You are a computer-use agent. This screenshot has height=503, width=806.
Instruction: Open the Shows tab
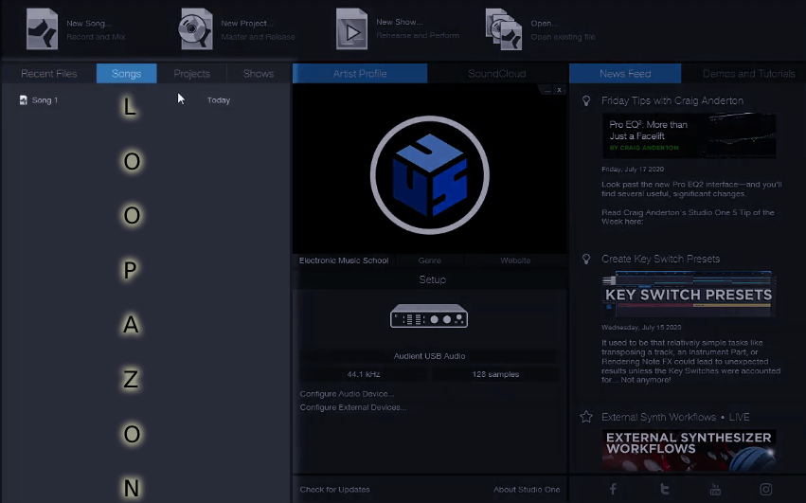(x=259, y=74)
